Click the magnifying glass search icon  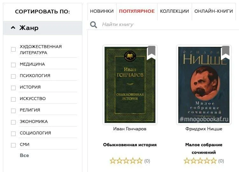click(x=93, y=25)
